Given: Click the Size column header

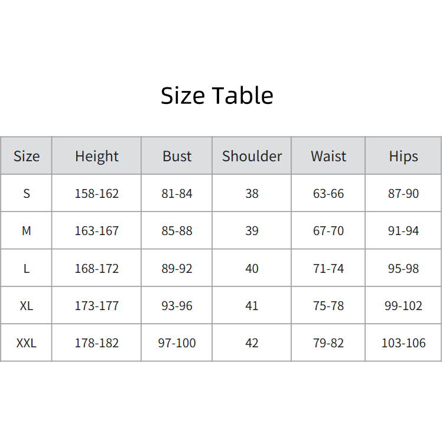Looking at the screenshot, I should [27, 157].
